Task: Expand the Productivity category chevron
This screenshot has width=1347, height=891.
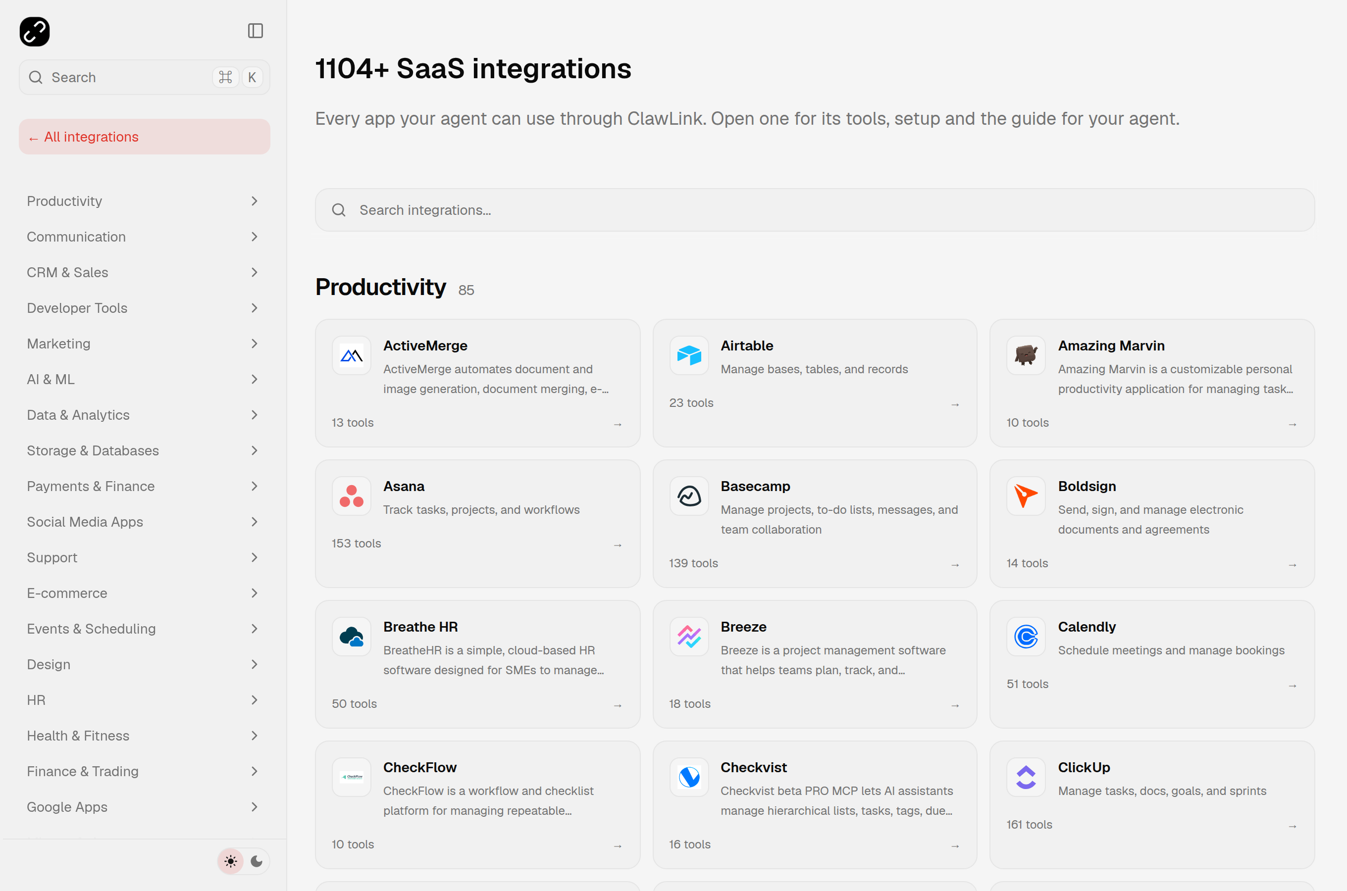Action: point(254,201)
